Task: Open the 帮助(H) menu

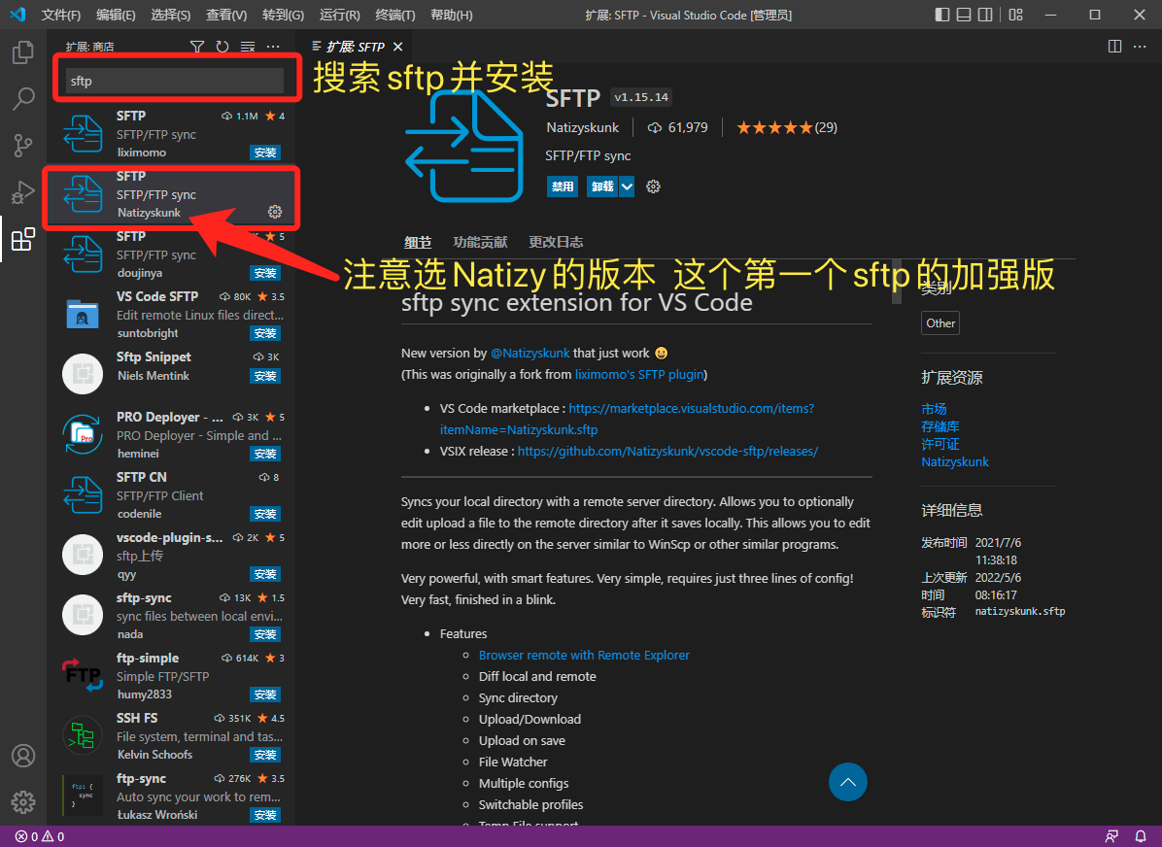Action: tap(452, 15)
